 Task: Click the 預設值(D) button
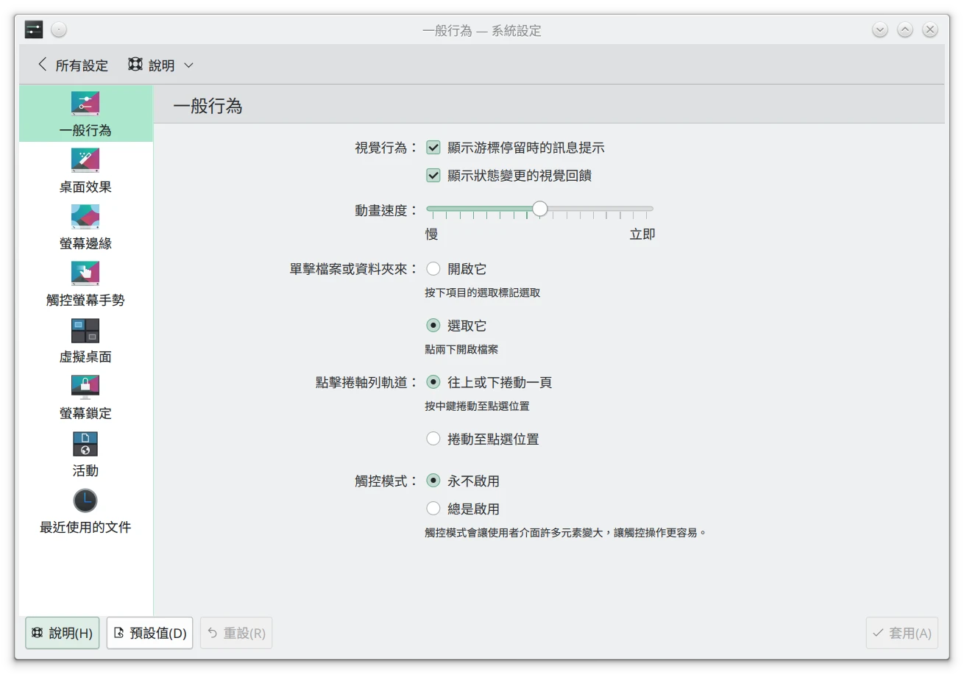tap(150, 633)
